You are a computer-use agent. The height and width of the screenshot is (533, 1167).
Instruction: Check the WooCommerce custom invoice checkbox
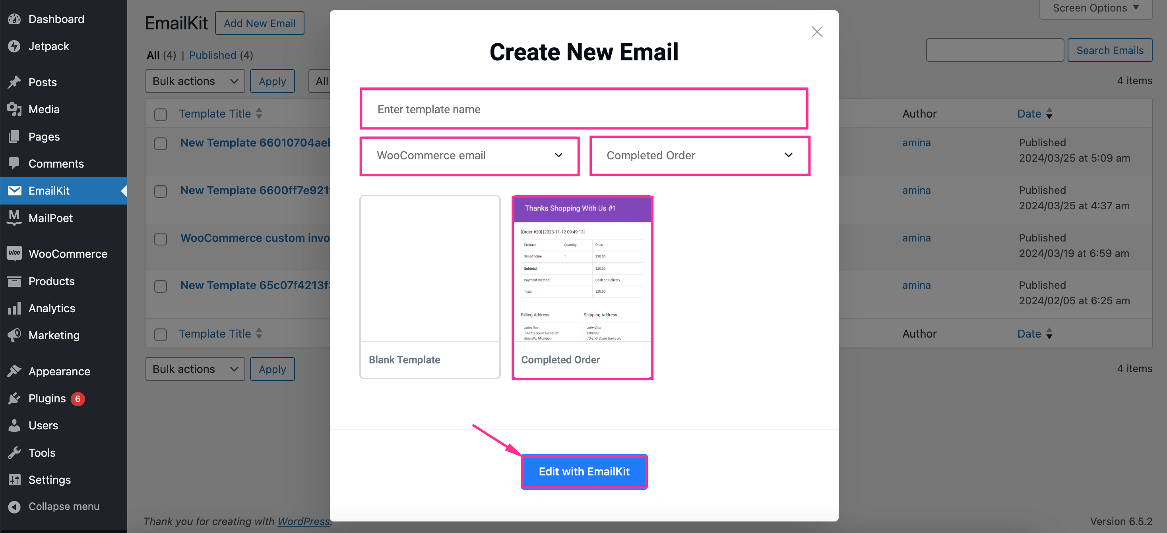tap(160, 239)
